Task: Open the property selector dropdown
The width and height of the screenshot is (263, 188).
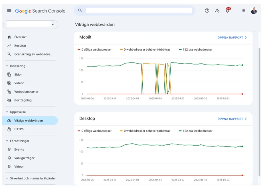Action: coord(31,25)
